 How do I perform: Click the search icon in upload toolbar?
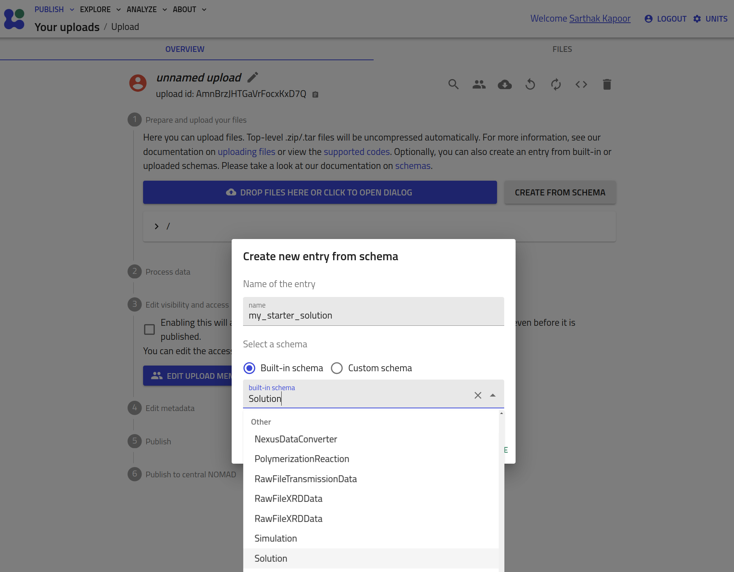(x=454, y=84)
